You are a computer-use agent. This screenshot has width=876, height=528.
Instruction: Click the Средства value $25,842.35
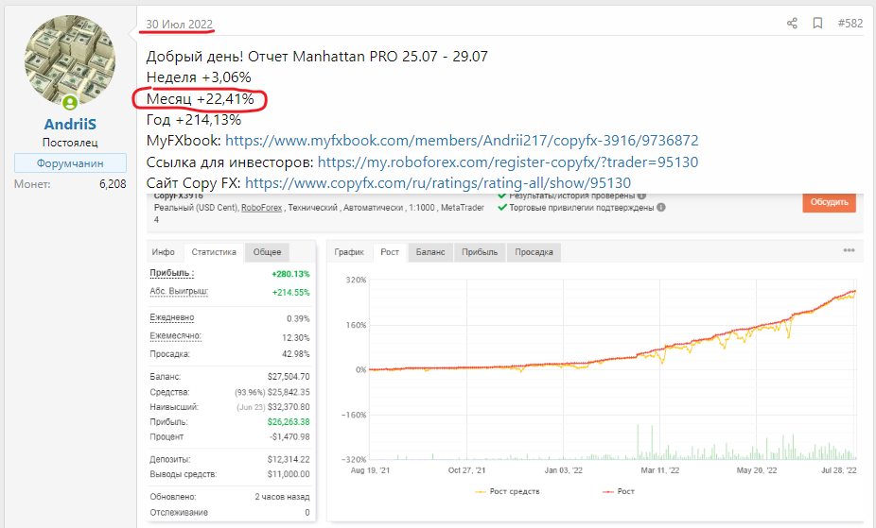pyautogui.click(x=289, y=393)
